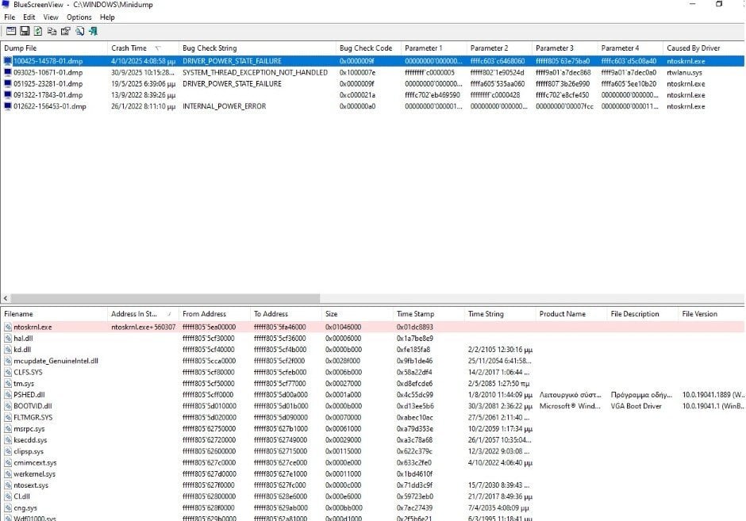The height and width of the screenshot is (521, 746).
Task: Open Properties using the toolbar icon
Action: click(x=65, y=31)
